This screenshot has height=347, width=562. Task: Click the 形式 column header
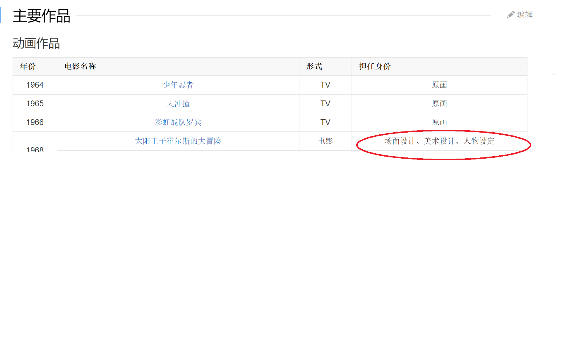pos(314,66)
